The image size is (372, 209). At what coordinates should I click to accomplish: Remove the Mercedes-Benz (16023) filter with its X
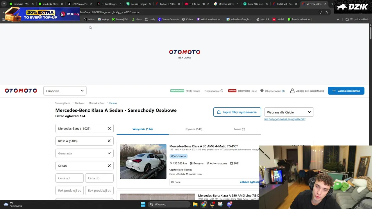[x=109, y=129]
